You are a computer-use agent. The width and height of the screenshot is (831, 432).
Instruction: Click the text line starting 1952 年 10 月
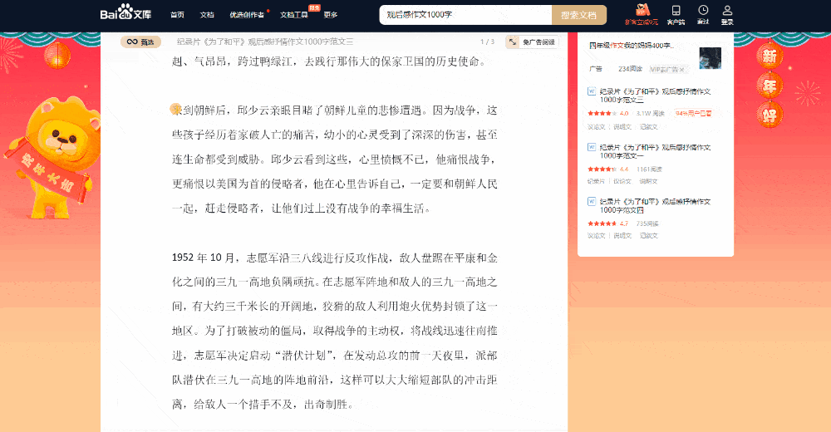click(334, 258)
